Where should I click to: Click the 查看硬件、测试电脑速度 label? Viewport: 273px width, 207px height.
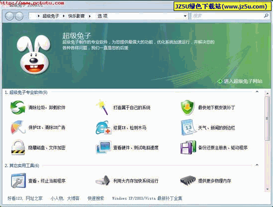(136, 147)
